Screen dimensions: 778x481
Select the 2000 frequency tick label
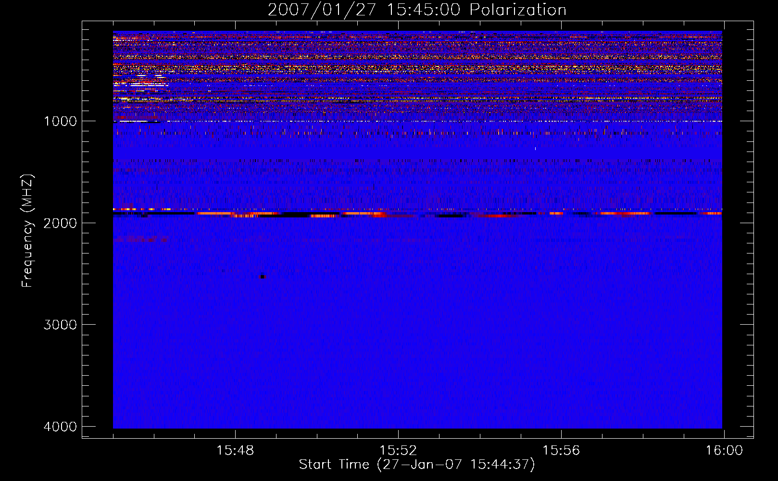60,223
